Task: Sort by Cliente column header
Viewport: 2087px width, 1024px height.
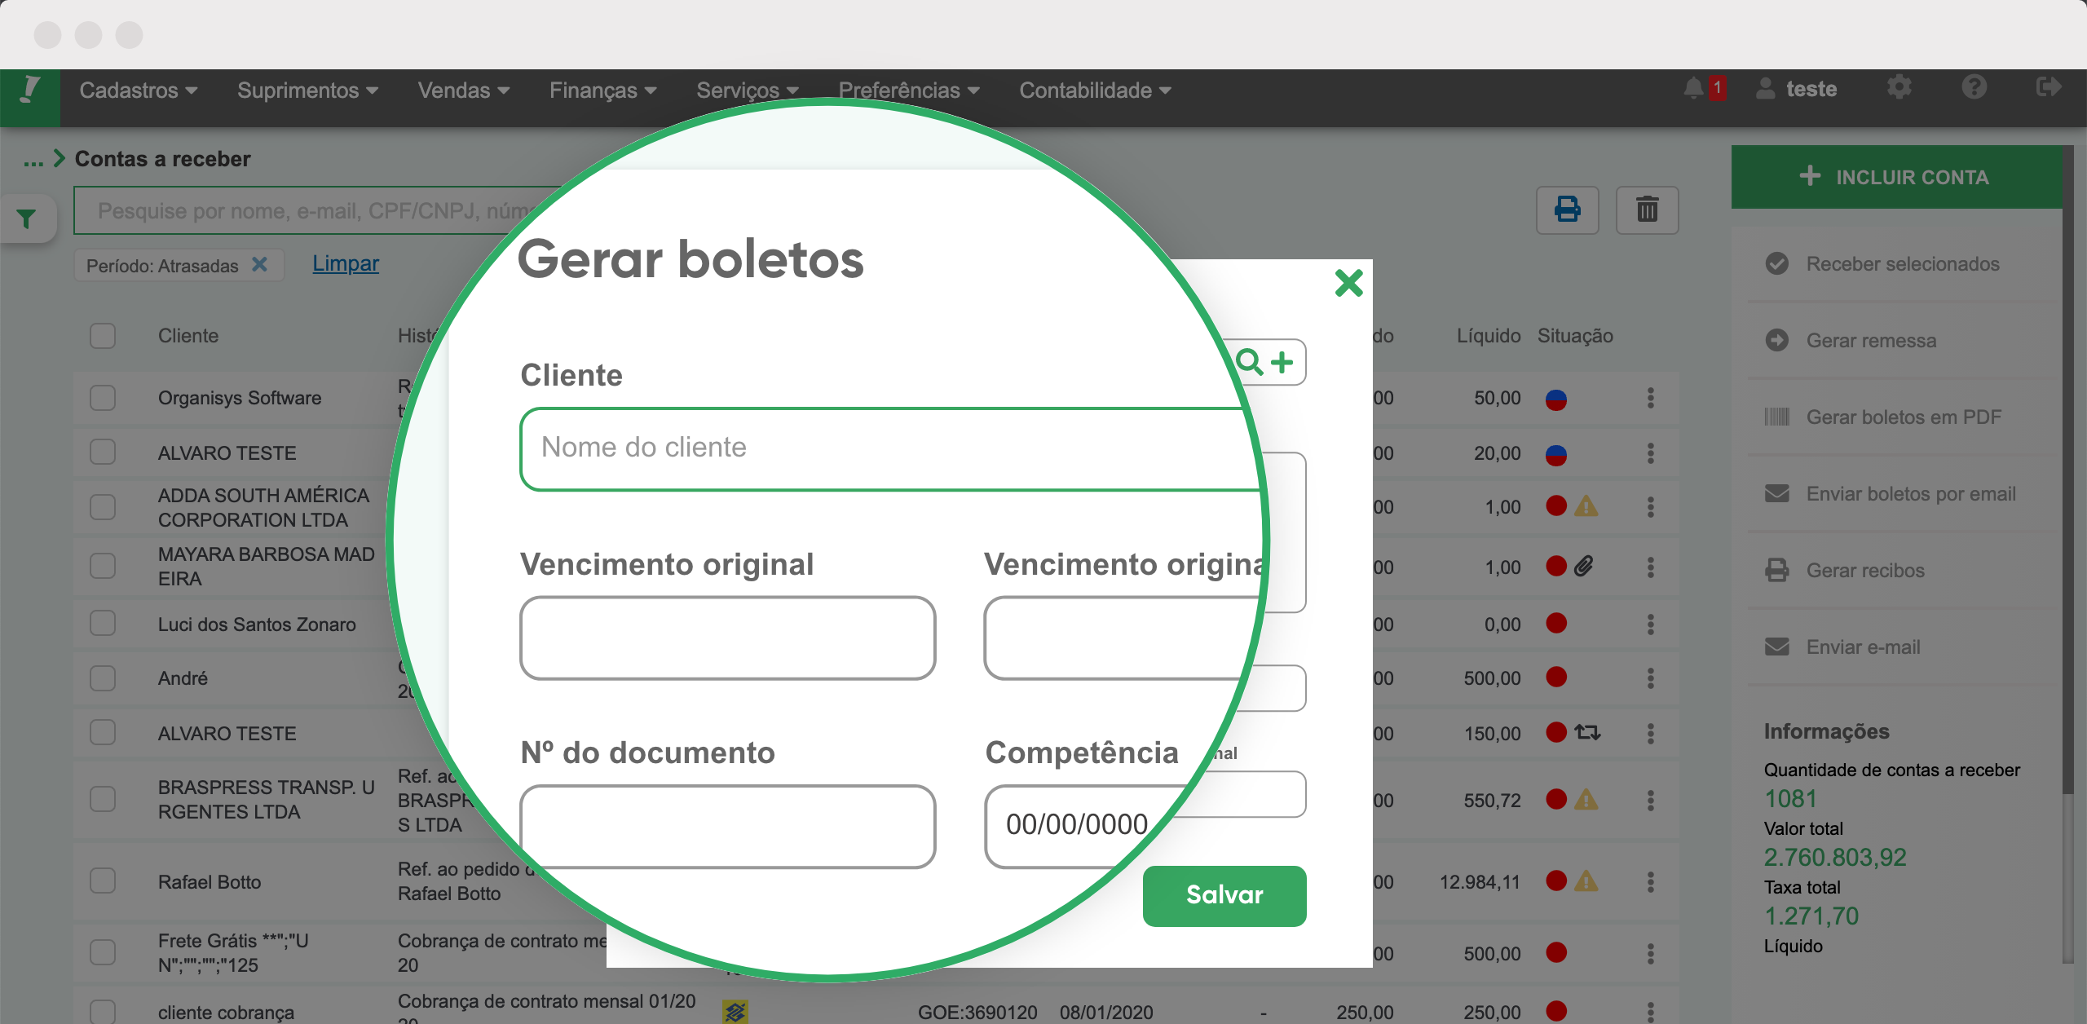Action: pyautogui.click(x=188, y=336)
